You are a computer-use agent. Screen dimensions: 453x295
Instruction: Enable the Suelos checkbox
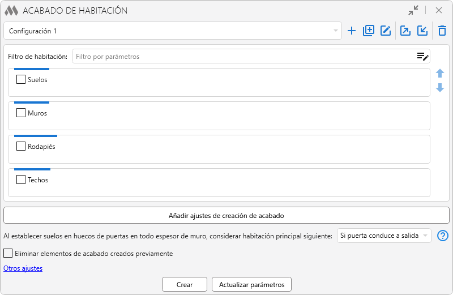pos(21,80)
